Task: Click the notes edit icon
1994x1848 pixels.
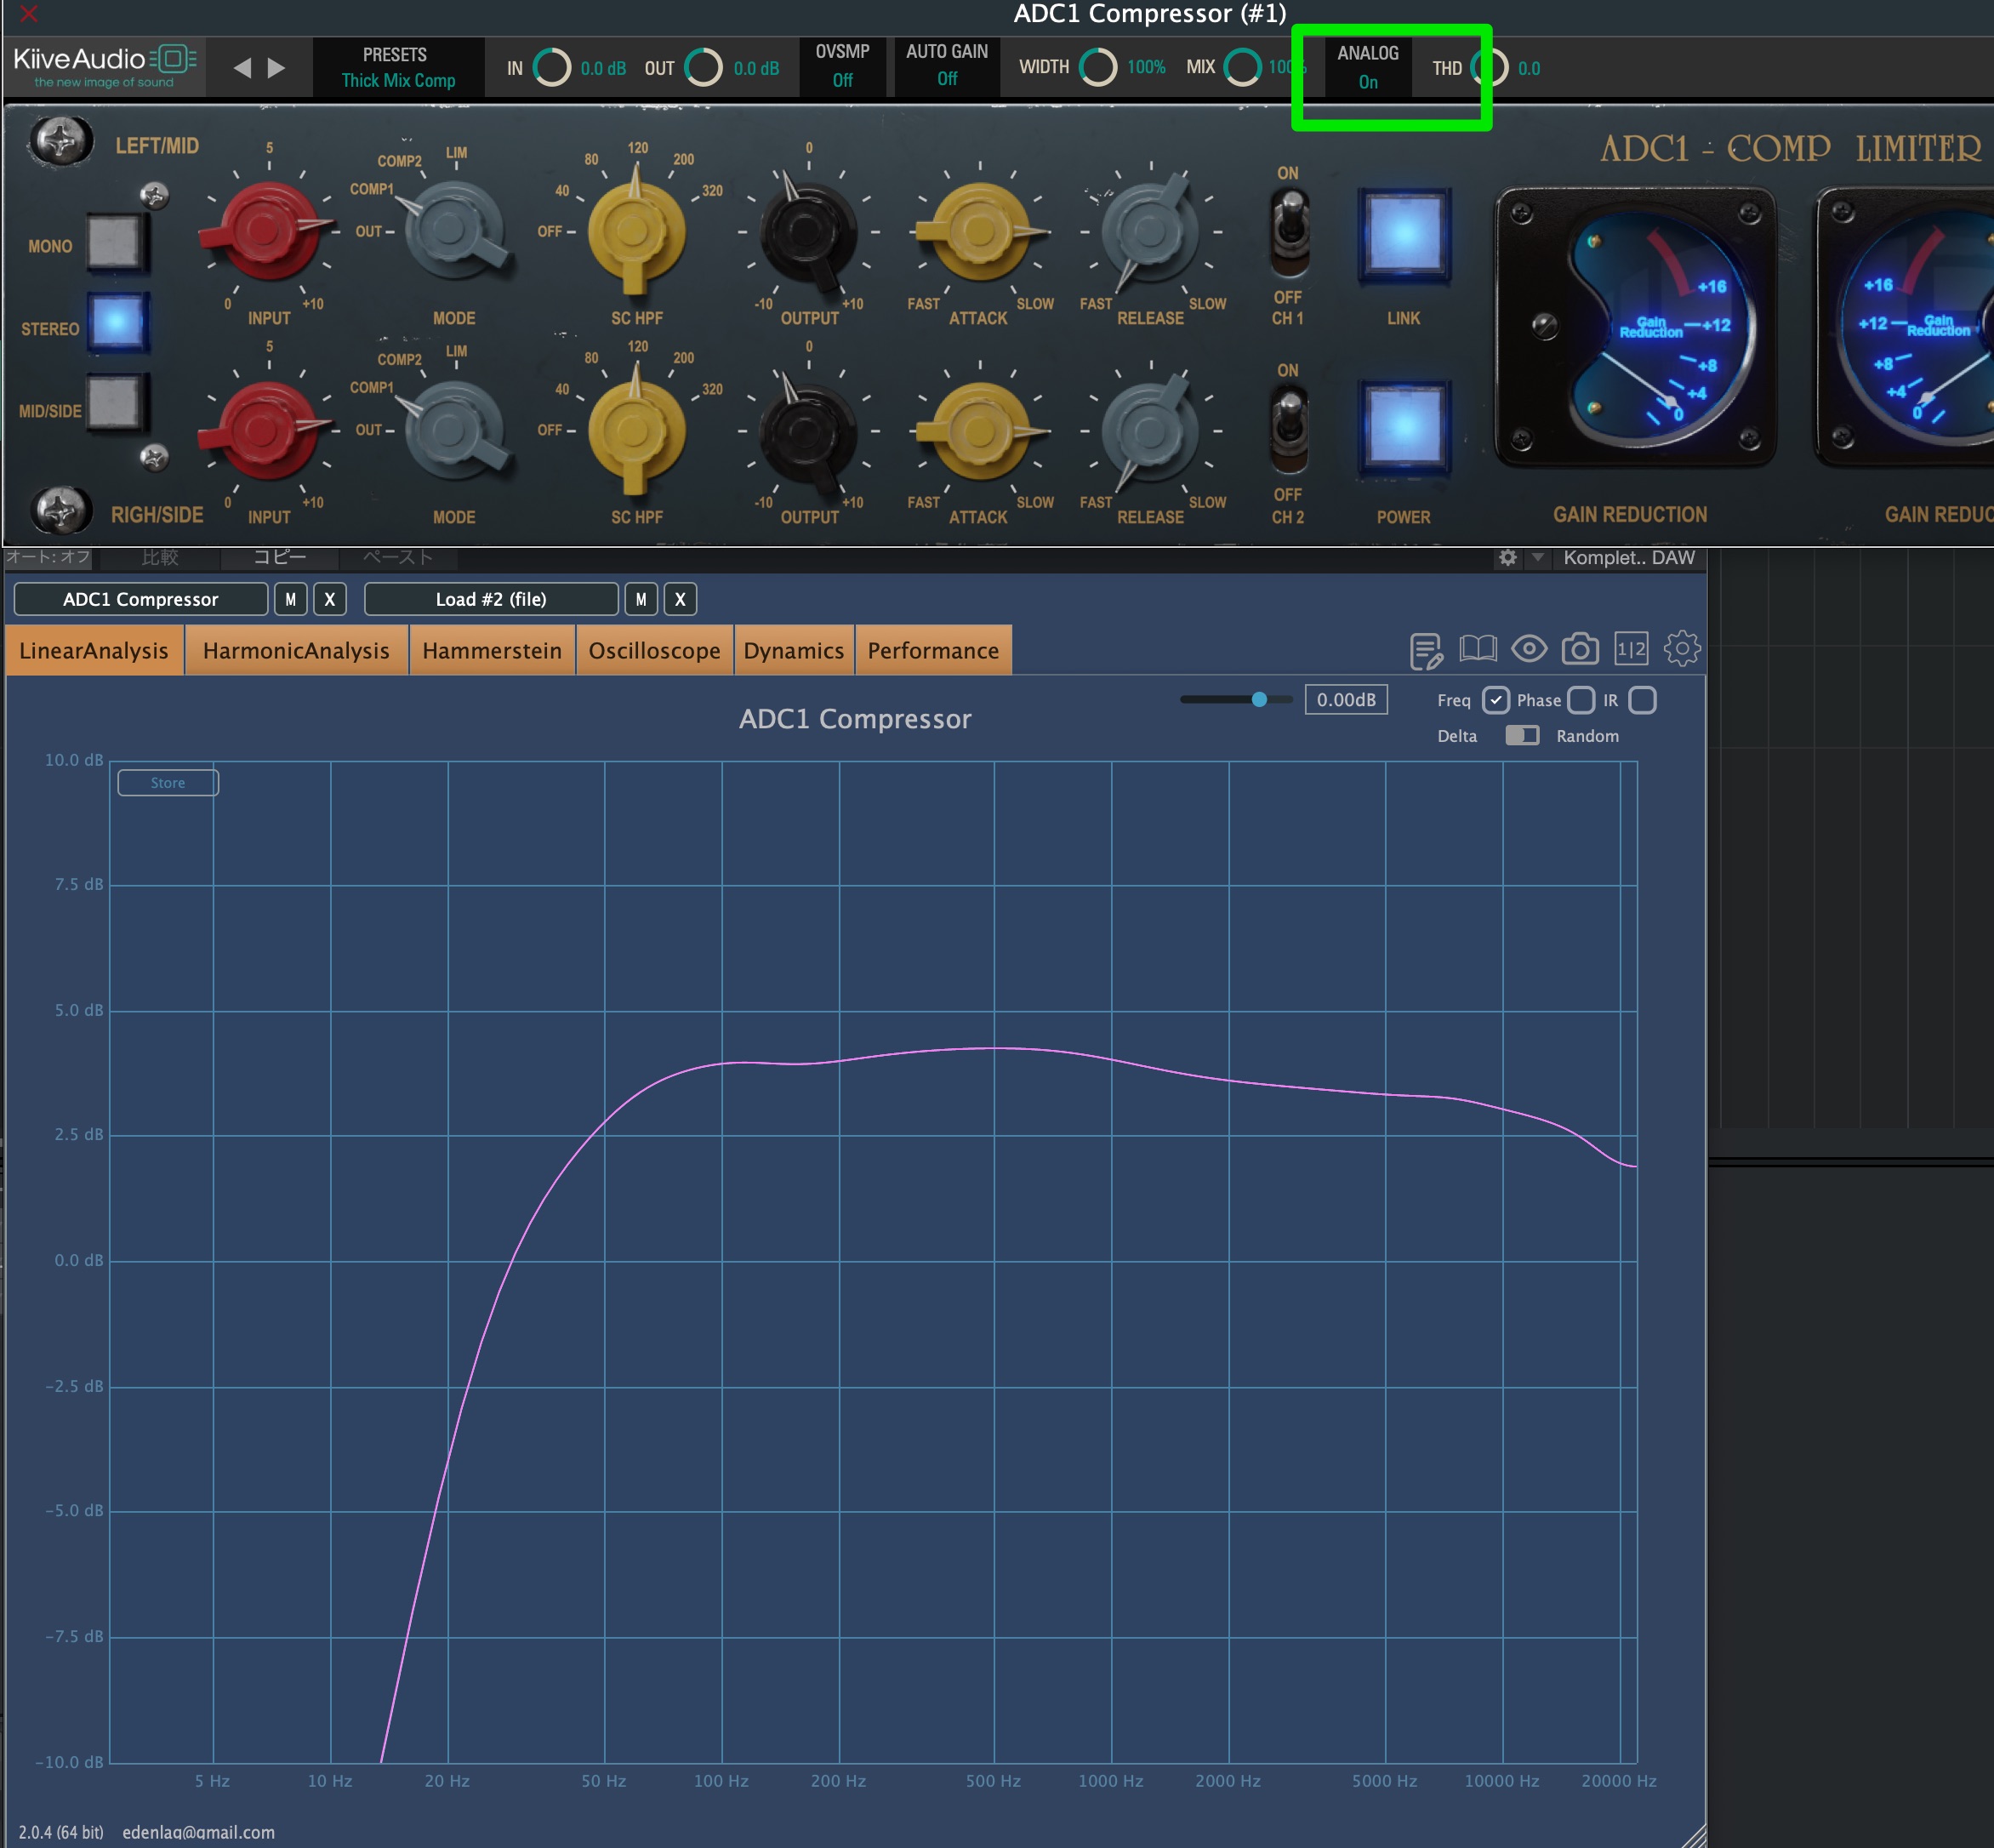Action: coord(1425,651)
